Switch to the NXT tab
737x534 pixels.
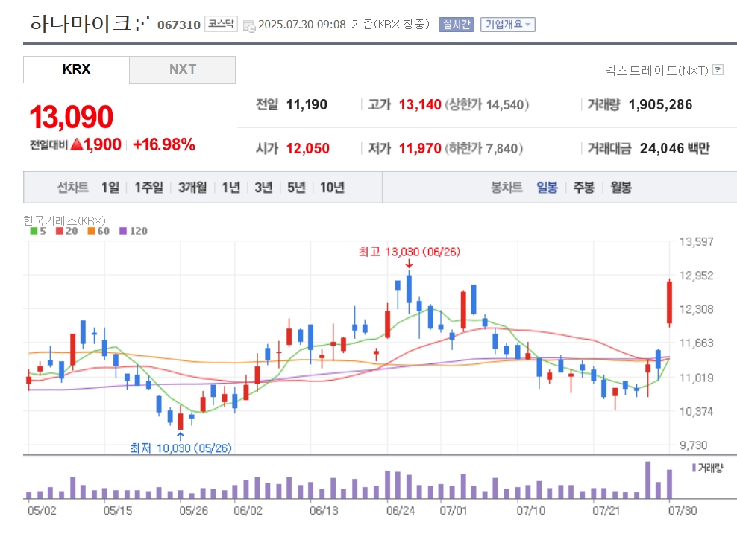pos(182,69)
